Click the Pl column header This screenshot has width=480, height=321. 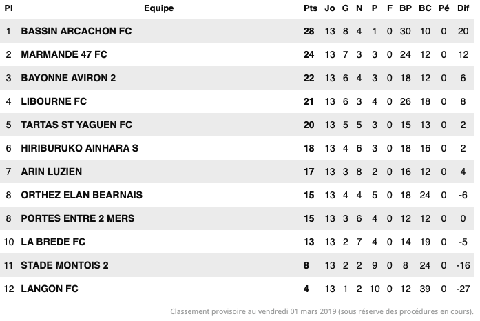[8, 8]
